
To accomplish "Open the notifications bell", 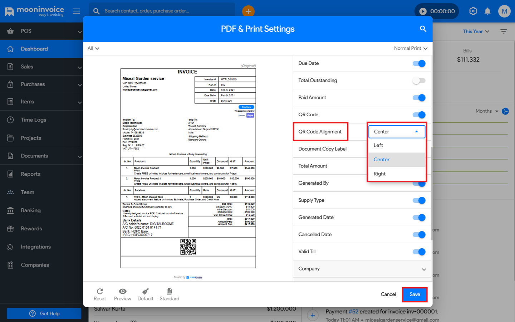I will pos(487,11).
